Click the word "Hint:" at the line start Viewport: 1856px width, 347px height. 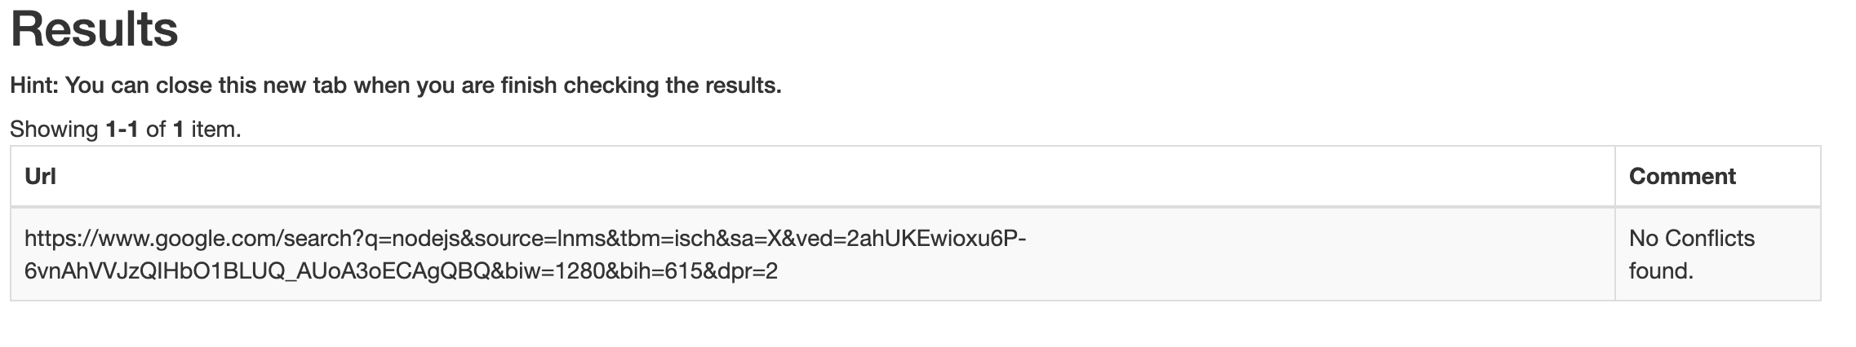(34, 86)
